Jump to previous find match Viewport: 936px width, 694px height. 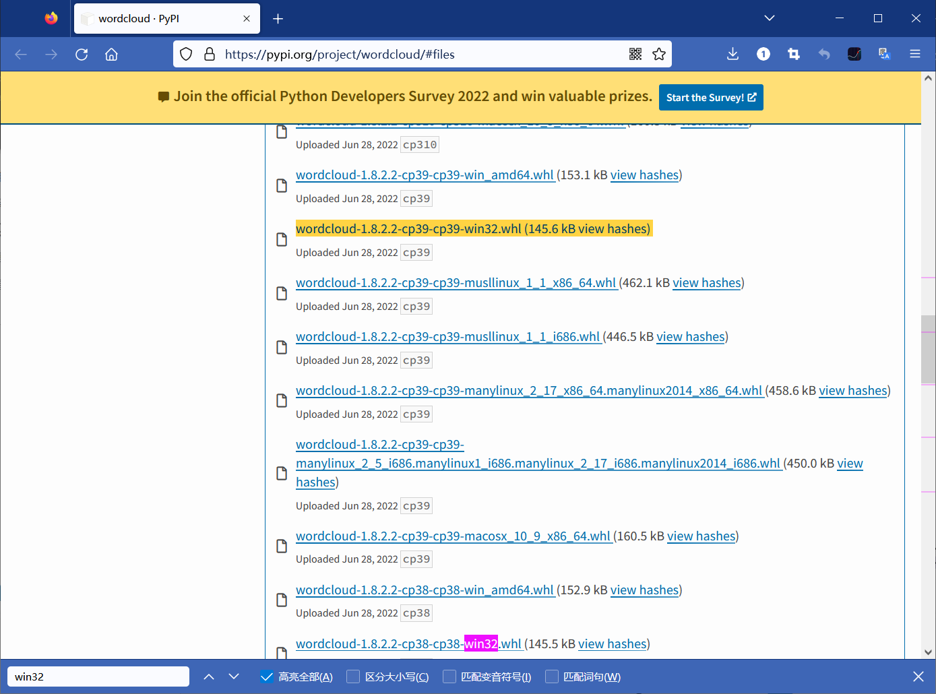coord(209,676)
